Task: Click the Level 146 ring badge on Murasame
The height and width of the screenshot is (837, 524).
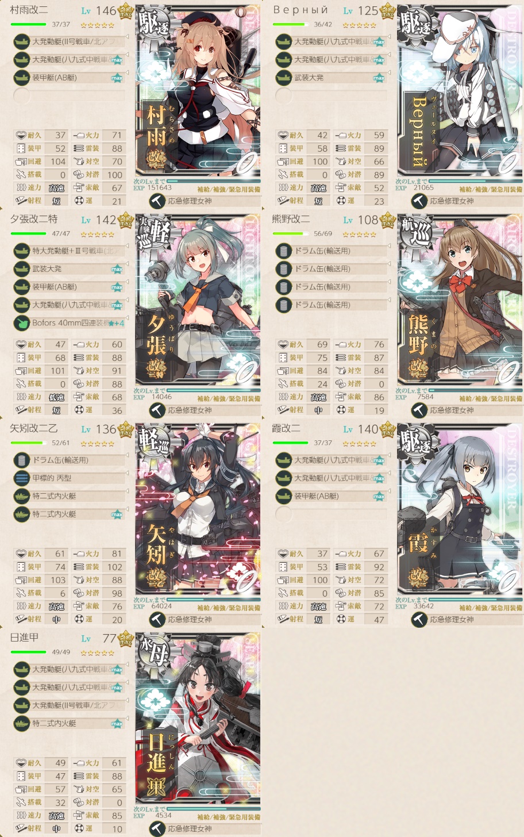Action: pyautogui.click(x=125, y=11)
